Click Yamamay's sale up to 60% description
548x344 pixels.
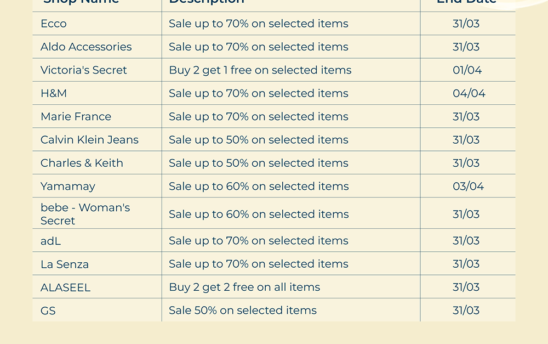(259, 187)
